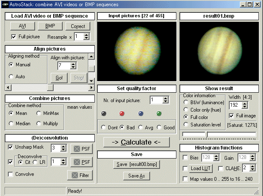Click the Stop! alignment button
This screenshot has width=263, height=196.
[x=79, y=78]
